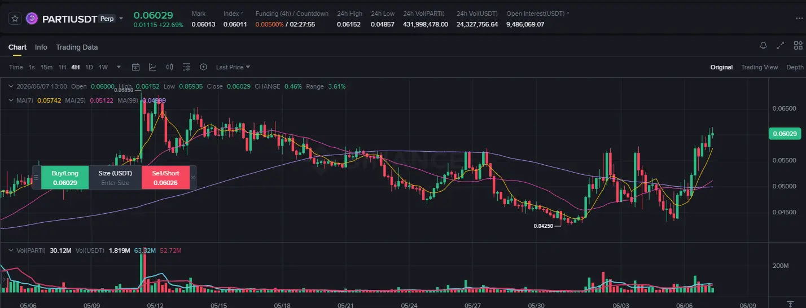Switch to Depth chart view
806x308 pixels.
click(x=795, y=67)
